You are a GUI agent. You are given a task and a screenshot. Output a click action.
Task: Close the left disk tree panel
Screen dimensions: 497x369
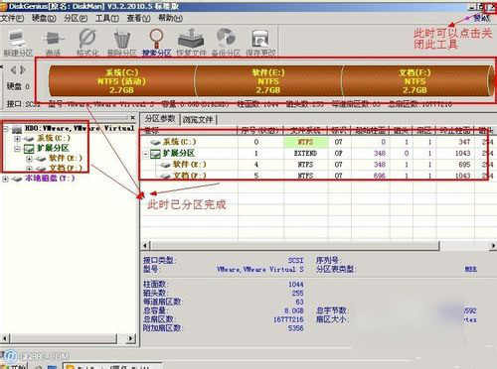coord(132,117)
